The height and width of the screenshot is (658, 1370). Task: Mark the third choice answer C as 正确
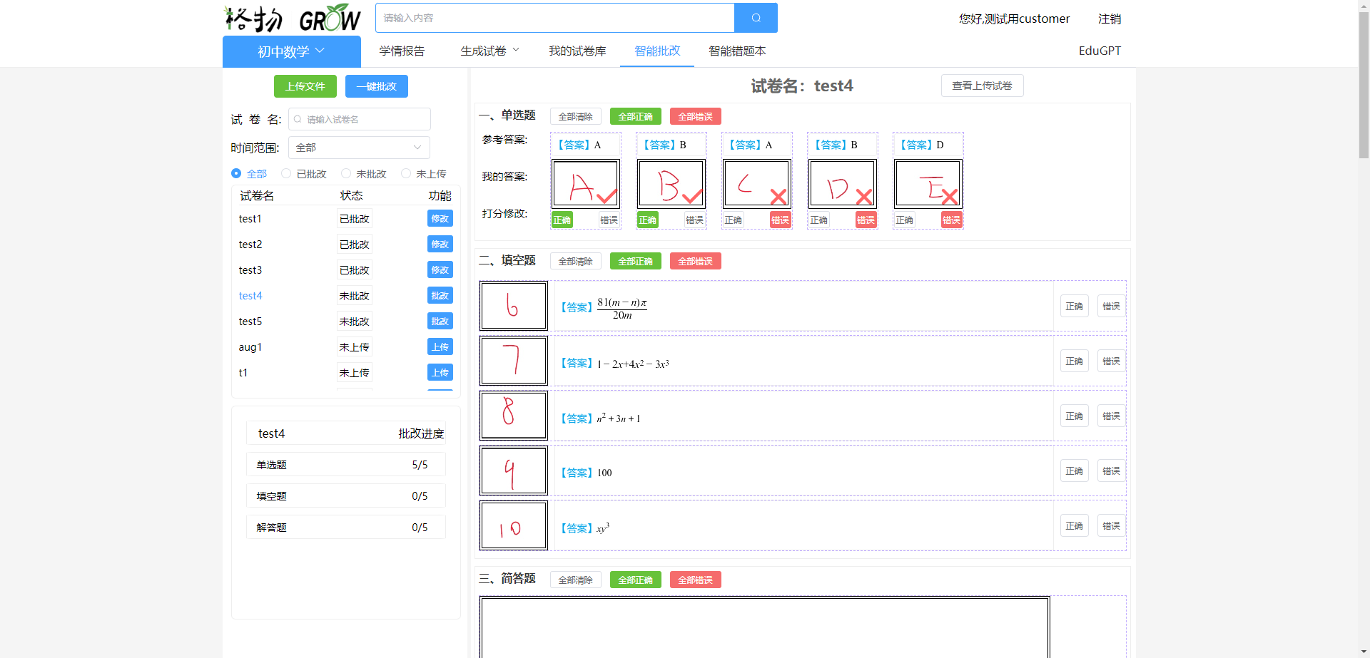coord(734,220)
